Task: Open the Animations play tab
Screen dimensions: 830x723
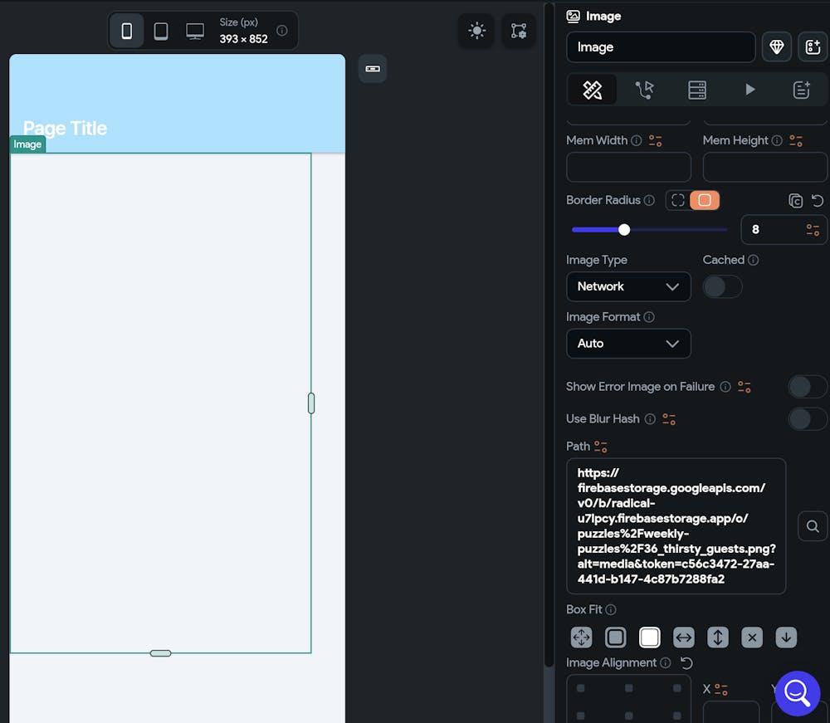Action: pos(749,90)
